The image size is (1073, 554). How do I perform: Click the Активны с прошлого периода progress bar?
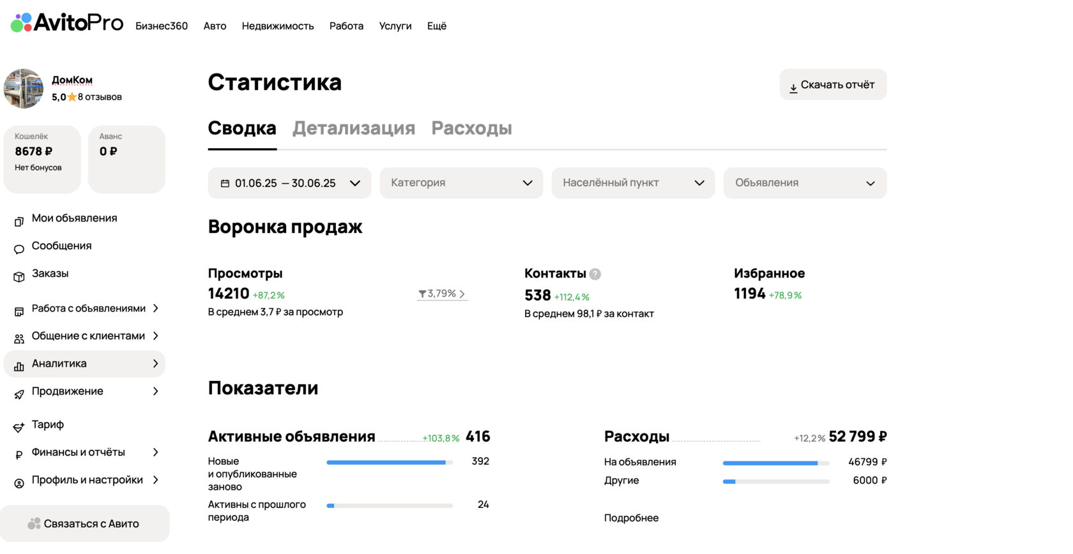(390, 505)
